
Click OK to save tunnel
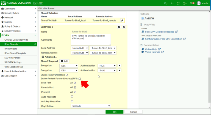115,112
